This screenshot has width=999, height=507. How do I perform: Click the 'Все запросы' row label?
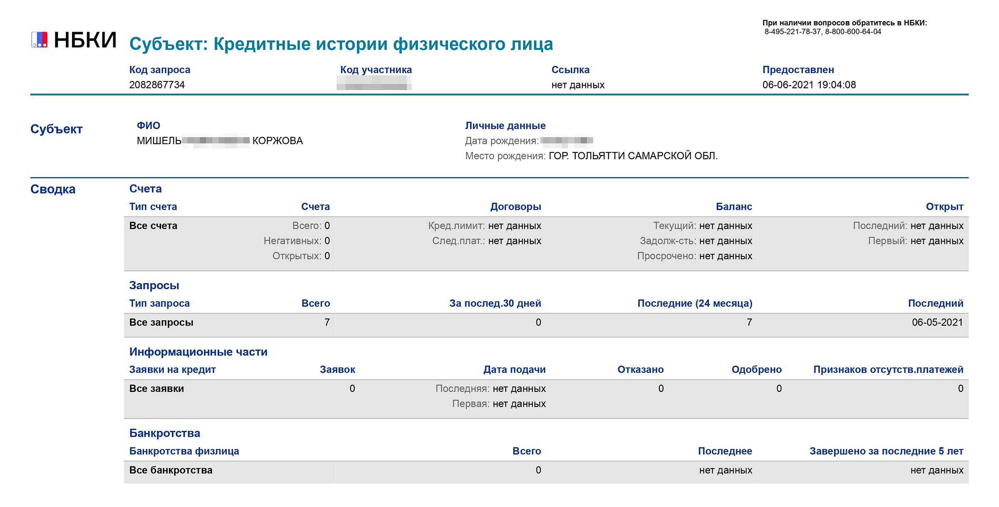click(161, 322)
